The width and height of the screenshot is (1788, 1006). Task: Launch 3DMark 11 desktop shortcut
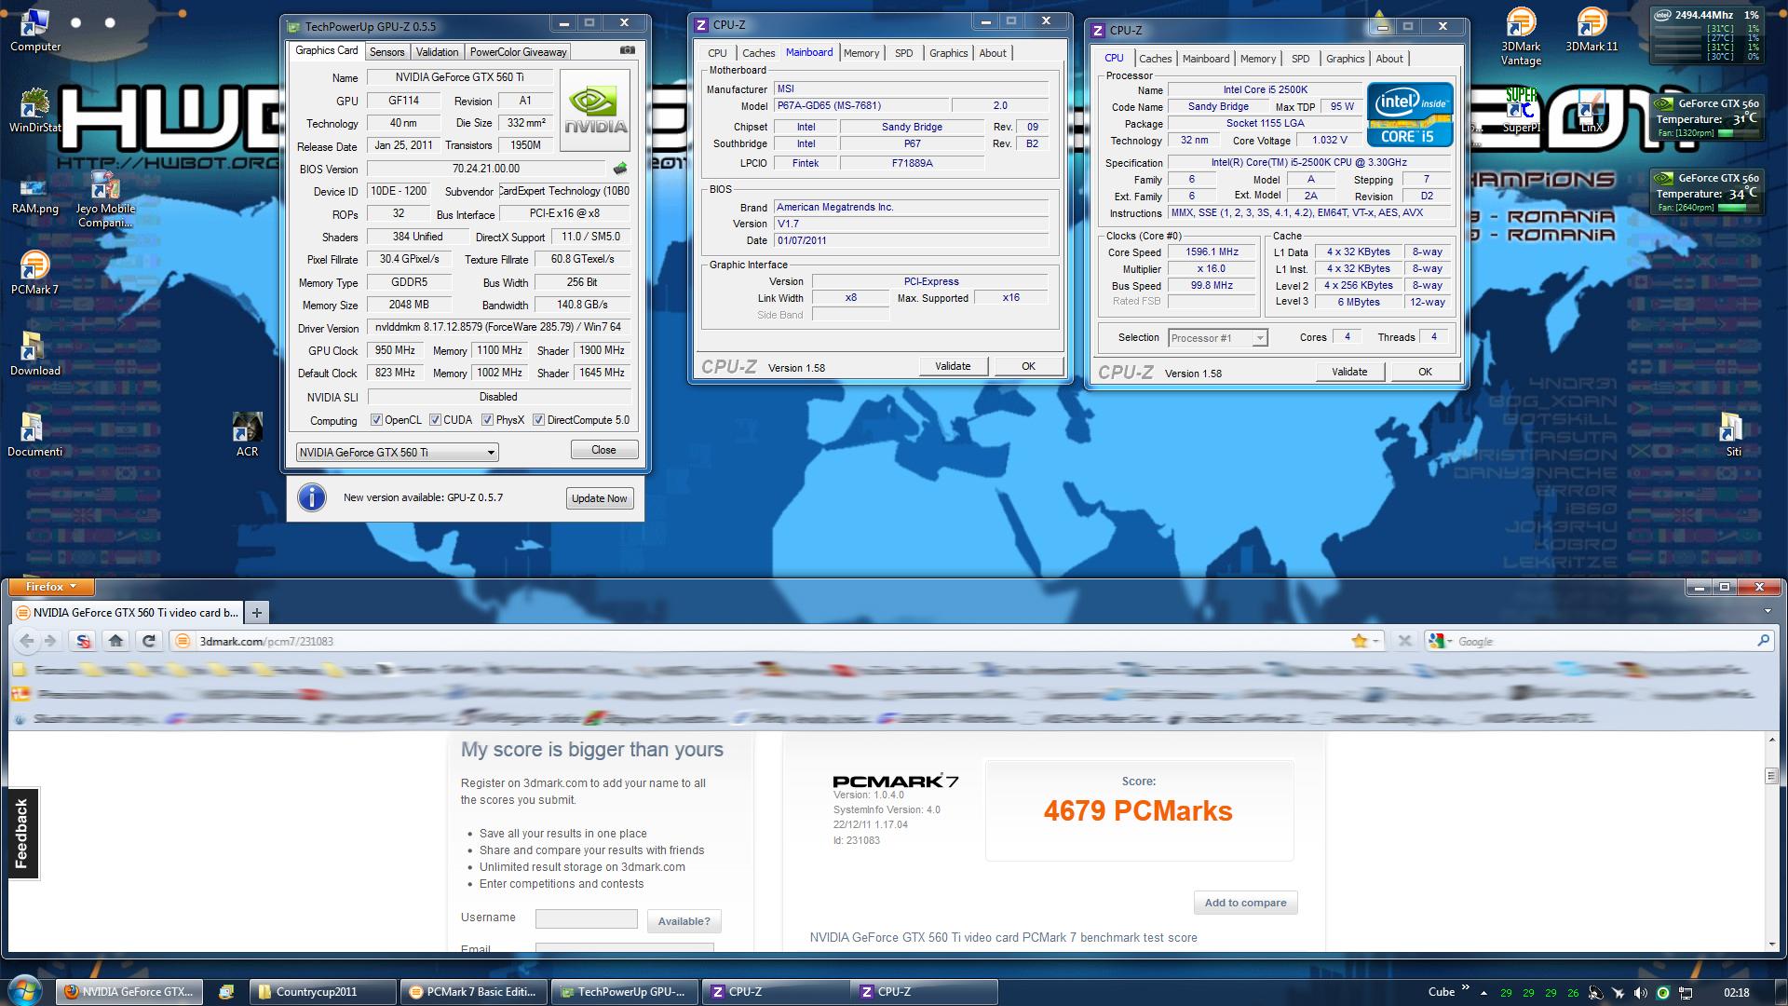1592,30
